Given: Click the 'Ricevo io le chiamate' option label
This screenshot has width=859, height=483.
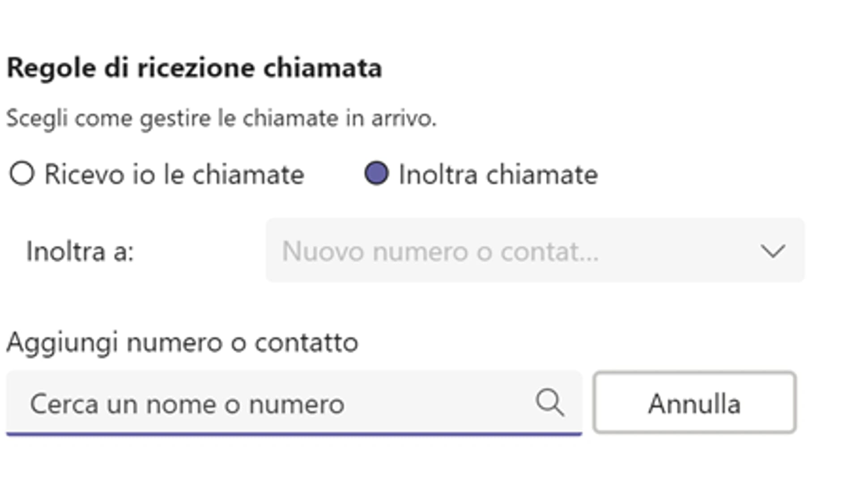Looking at the screenshot, I should click(x=174, y=174).
